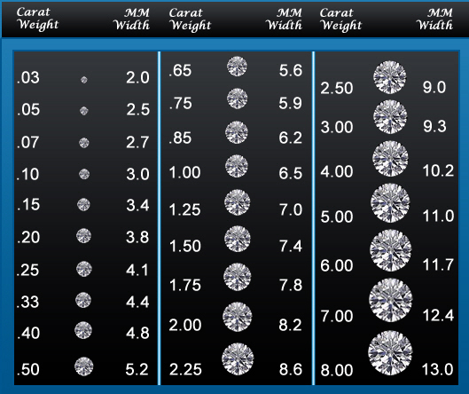Screen dimensions: 469x394
Task: Click the 8.00 carat diamond image
Action: click(390, 352)
